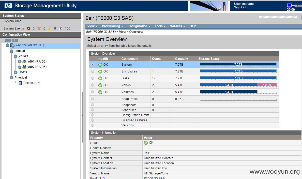Select Hosts in the configuration tree
Screen dimensions: 302x179
(23, 72)
